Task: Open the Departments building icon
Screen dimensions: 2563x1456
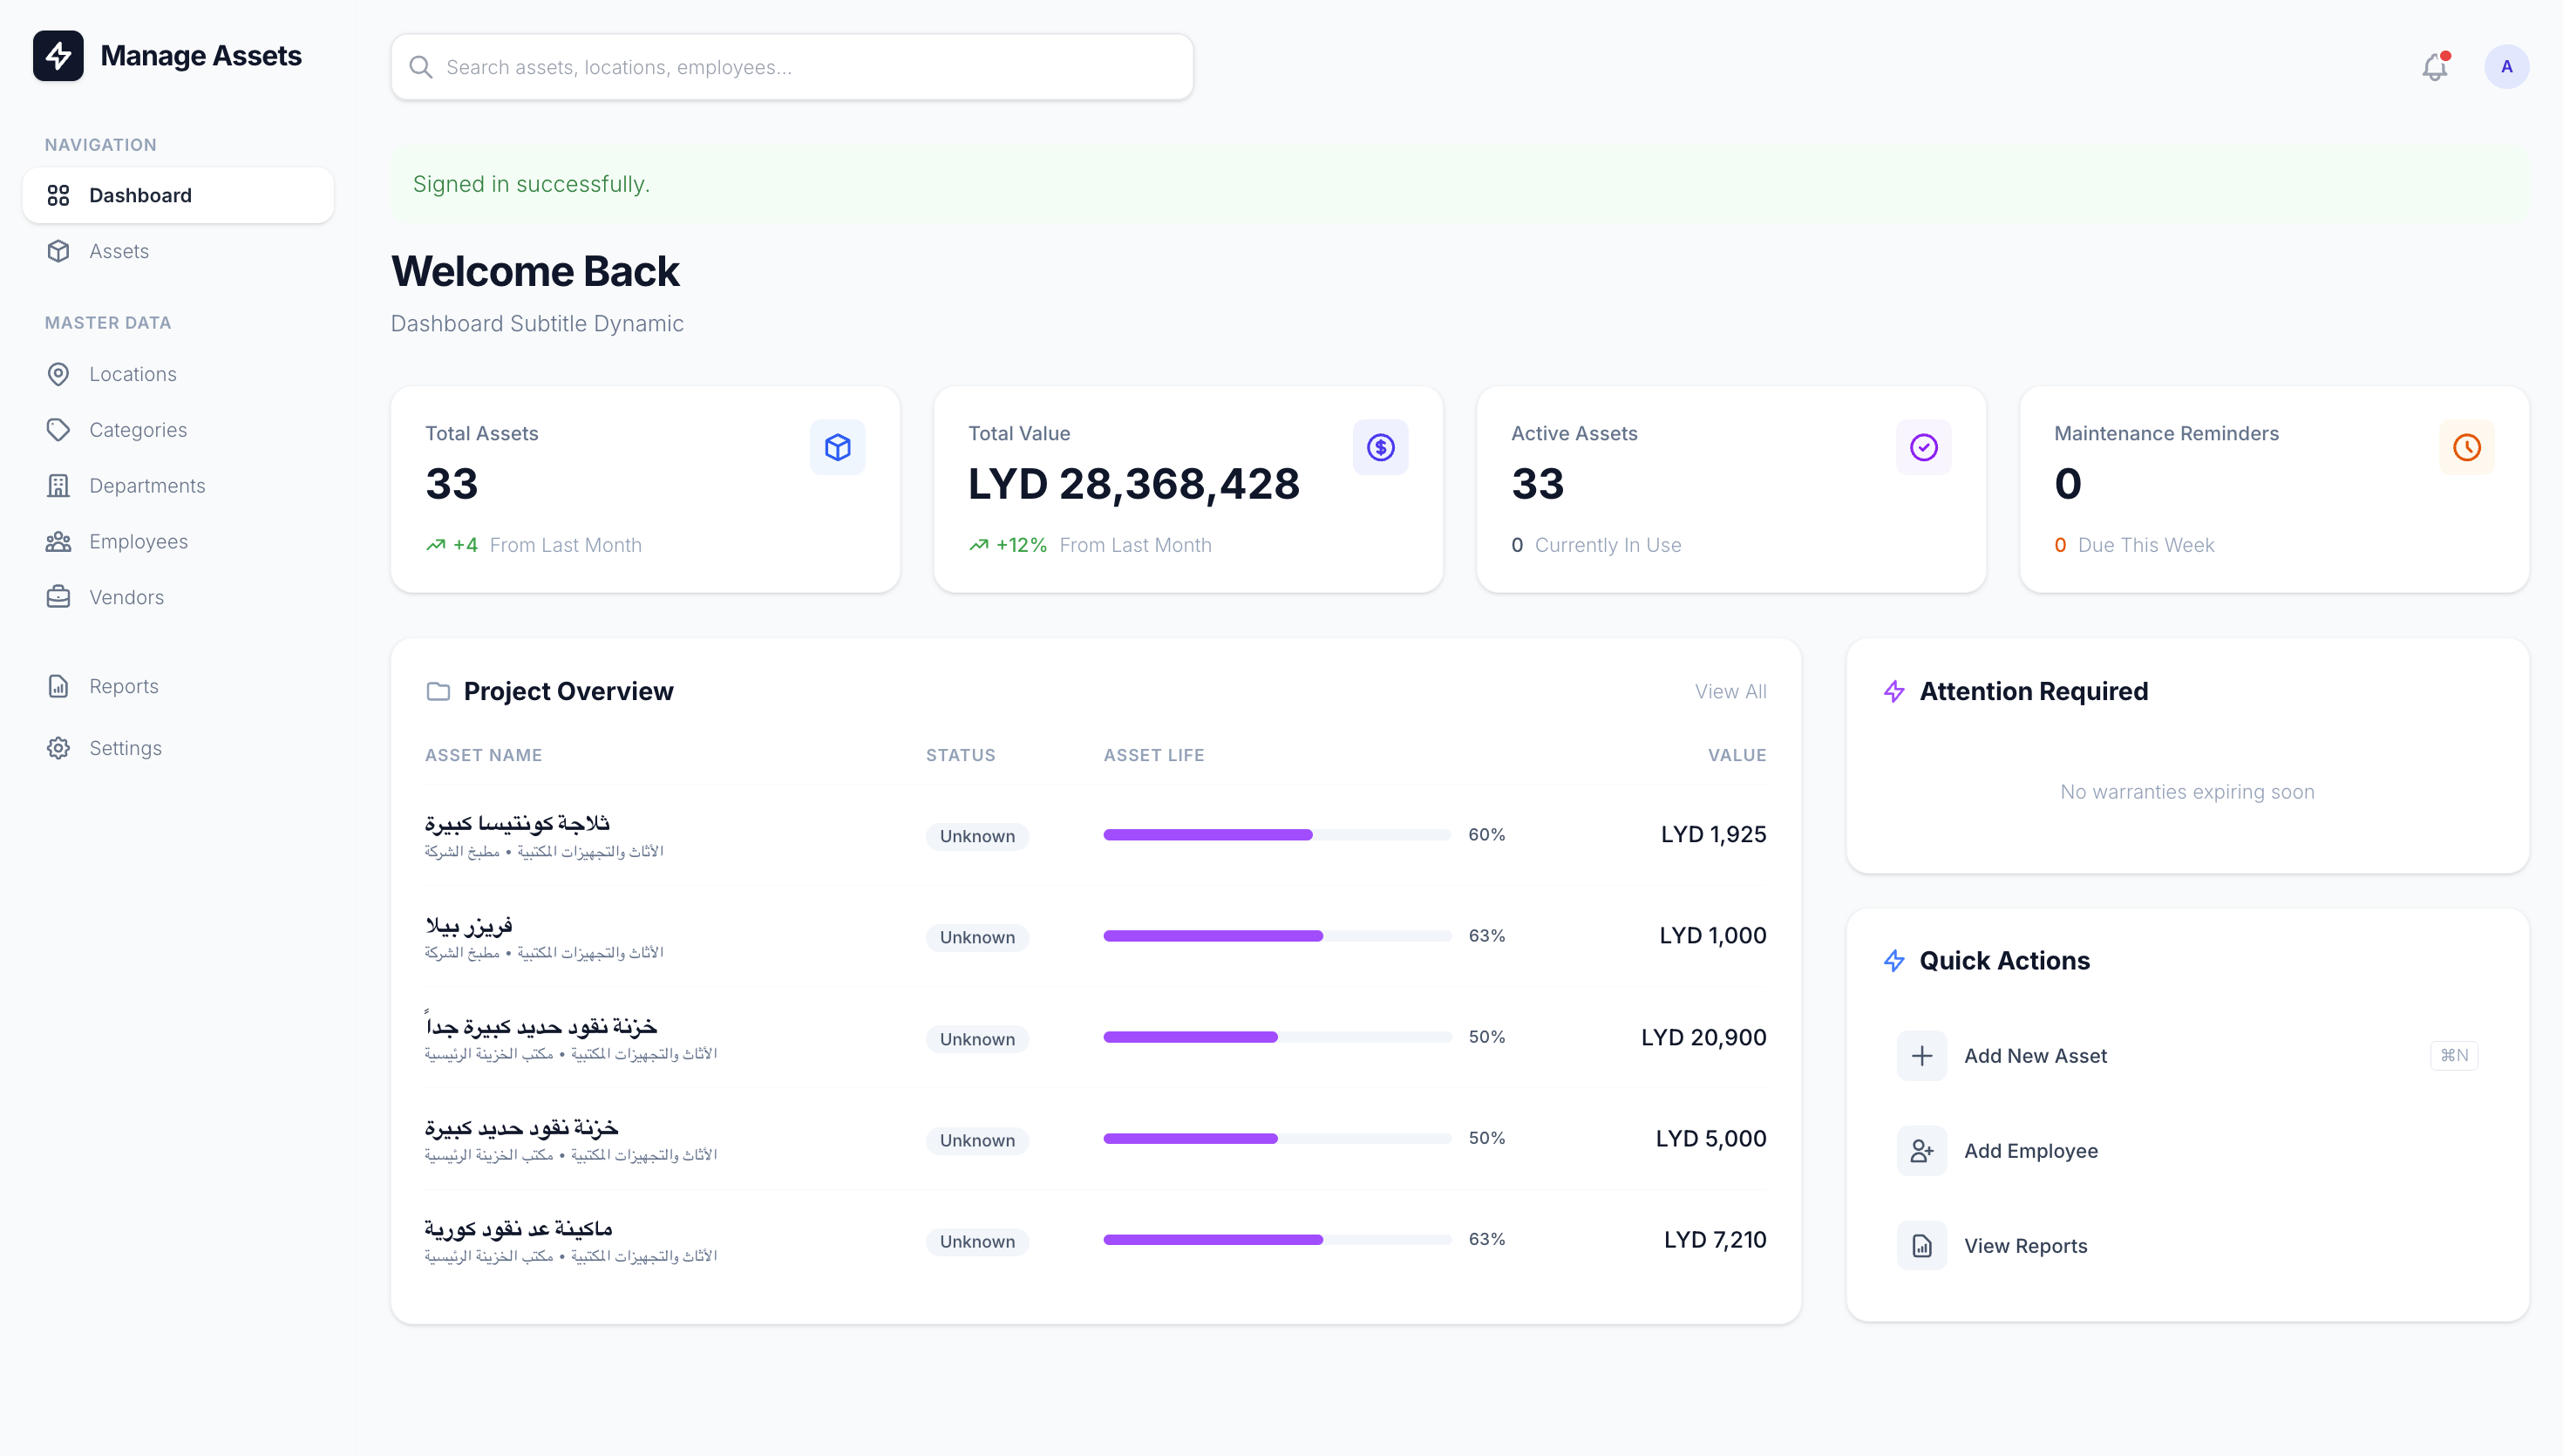Action: 58,485
